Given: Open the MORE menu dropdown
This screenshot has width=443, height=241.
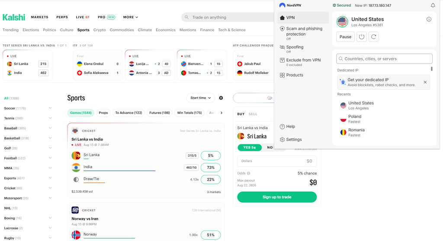Looking at the screenshot, I should (131, 17).
